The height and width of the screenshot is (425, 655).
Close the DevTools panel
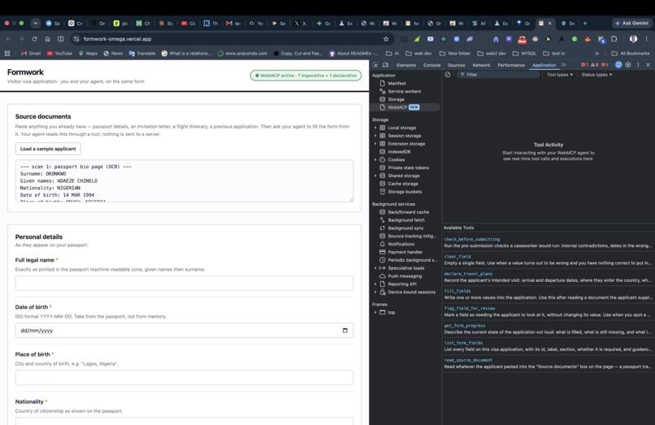[x=648, y=65]
